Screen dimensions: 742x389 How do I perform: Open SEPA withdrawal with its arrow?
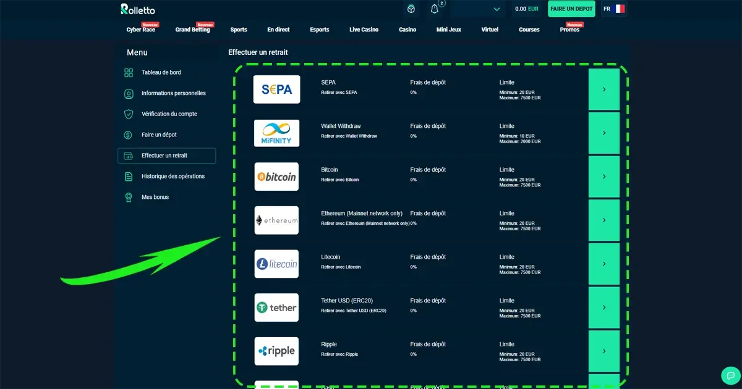603,90
